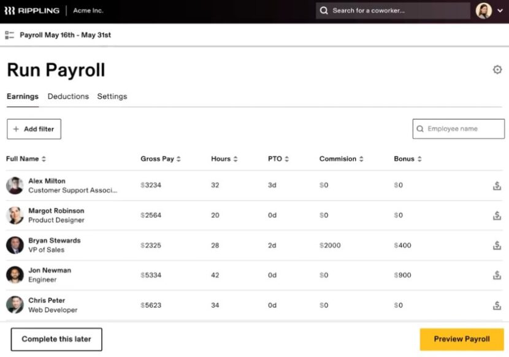Click export icon in Chris Peter's row
The width and height of the screenshot is (509, 357).
[497, 305]
